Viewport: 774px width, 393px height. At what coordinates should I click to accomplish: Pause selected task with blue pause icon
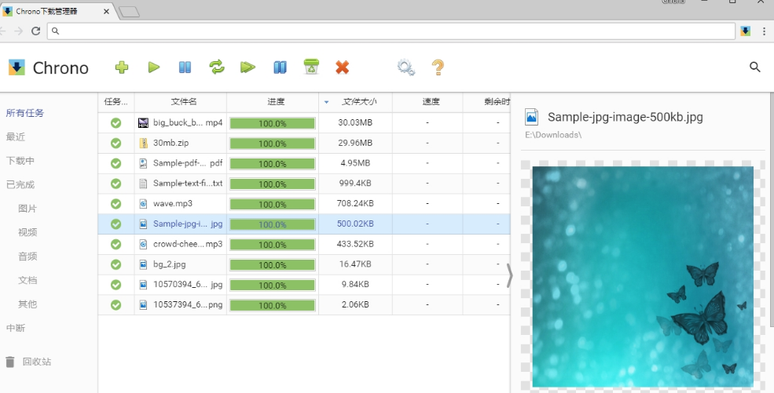click(x=185, y=67)
